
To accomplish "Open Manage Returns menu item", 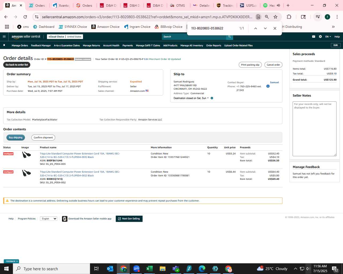I will point(91,45).
